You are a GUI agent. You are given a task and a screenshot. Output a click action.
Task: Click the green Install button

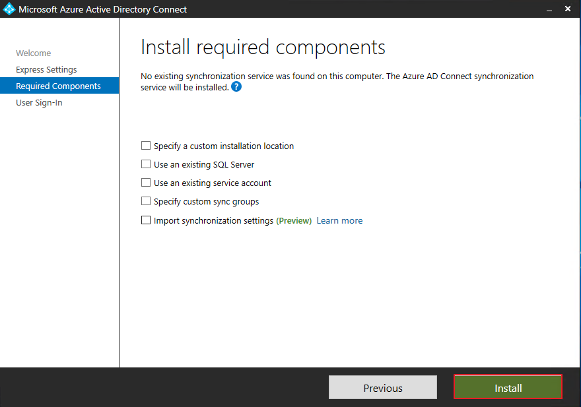(508, 387)
